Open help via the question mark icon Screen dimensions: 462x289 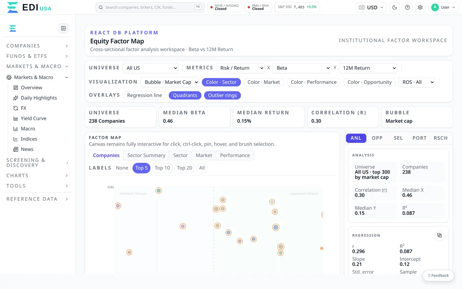coord(407,7)
